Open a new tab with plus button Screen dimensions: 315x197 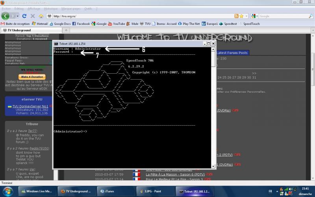click(66, 30)
